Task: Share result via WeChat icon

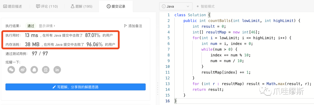Action: coord(11,70)
